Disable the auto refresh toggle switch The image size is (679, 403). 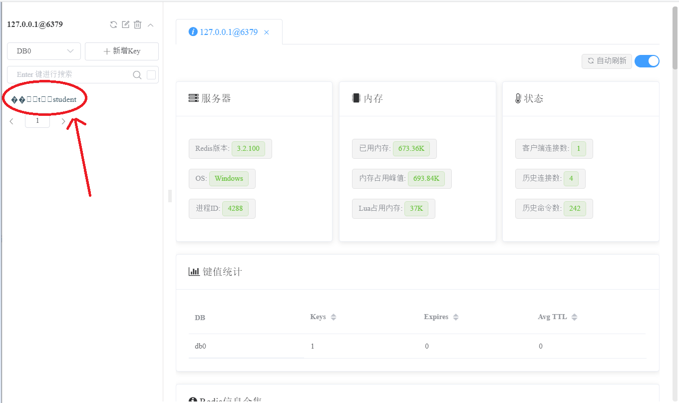[x=647, y=61]
